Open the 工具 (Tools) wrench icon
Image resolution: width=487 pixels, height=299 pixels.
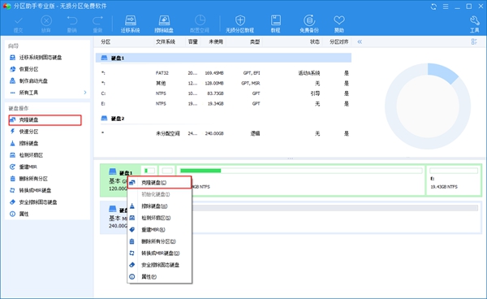pyautogui.click(x=474, y=24)
